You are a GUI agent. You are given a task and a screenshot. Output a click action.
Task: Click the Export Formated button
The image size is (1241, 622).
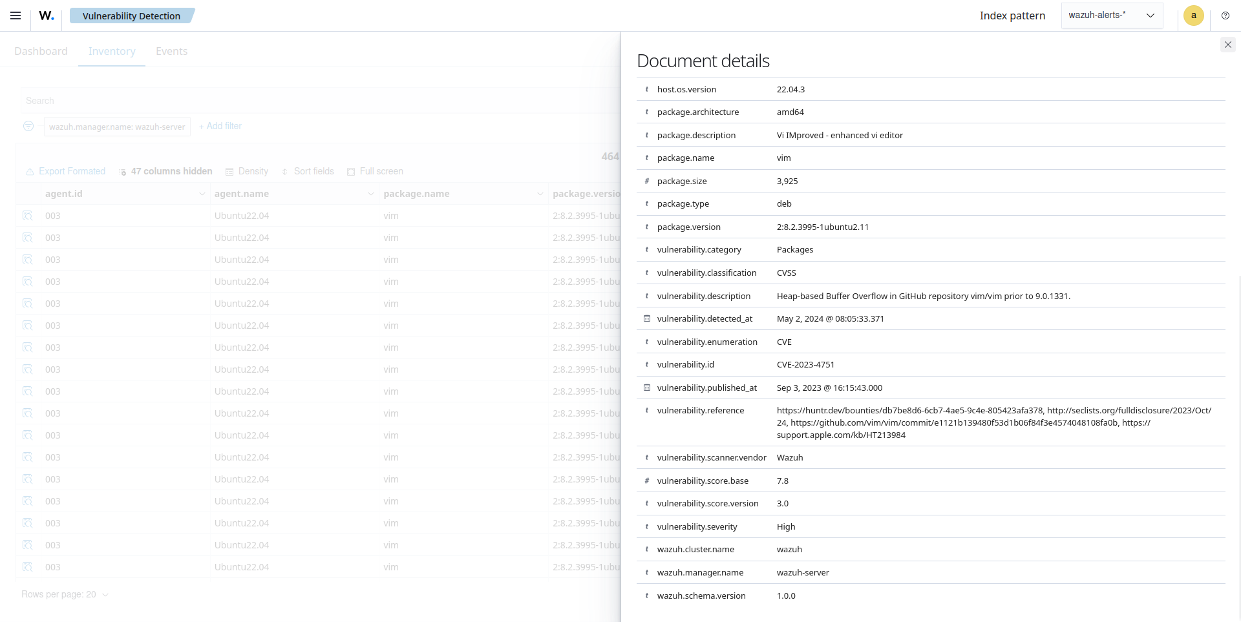[x=66, y=172]
